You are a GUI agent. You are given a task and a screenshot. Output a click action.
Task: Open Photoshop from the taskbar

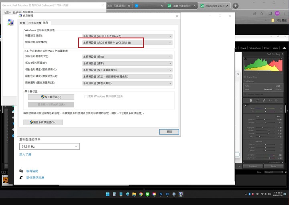161,194
